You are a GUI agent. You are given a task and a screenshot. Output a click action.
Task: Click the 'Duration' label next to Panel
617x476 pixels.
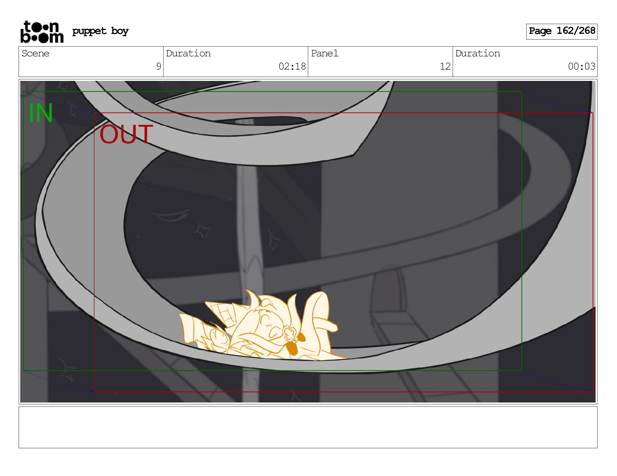[478, 53]
